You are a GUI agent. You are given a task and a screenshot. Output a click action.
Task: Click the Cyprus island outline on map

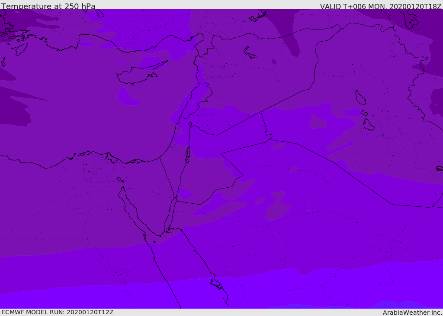pos(142,73)
